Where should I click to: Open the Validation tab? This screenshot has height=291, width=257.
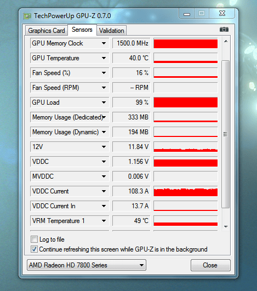coord(112,31)
